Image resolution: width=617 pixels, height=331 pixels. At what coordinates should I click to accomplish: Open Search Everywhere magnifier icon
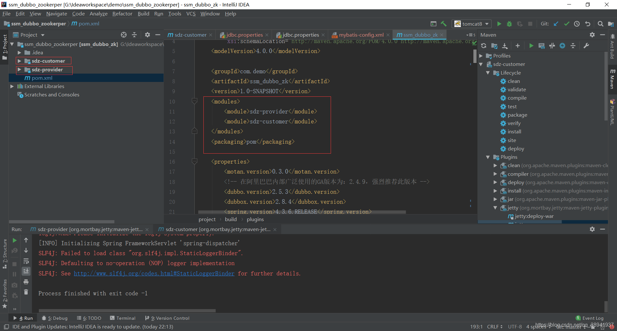(600, 24)
